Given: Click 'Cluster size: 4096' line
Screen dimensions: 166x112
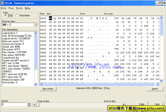Looking at the screenshot, I should [11, 47].
